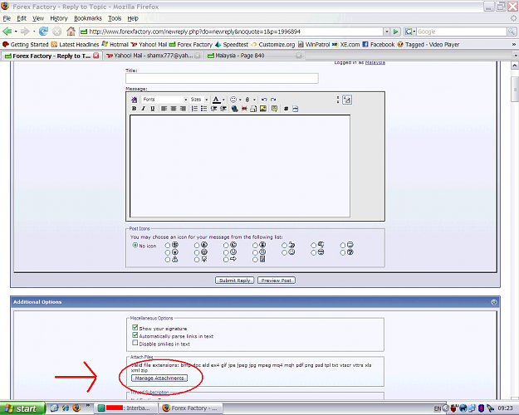
Task: Click the Firefox Back arrow
Action: pos(7,32)
